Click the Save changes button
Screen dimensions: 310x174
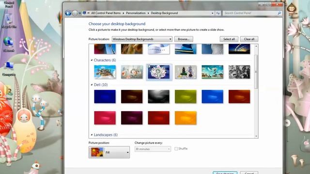[x=225, y=173]
